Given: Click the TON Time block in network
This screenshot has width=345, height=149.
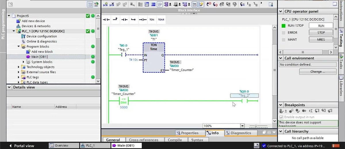Looking at the screenshot, I should tap(154, 58).
